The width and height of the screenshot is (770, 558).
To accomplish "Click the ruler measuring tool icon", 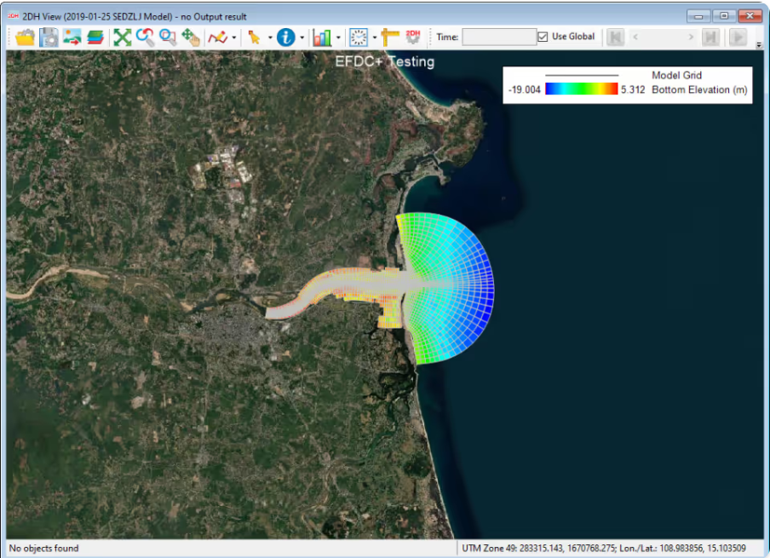I will 391,37.
